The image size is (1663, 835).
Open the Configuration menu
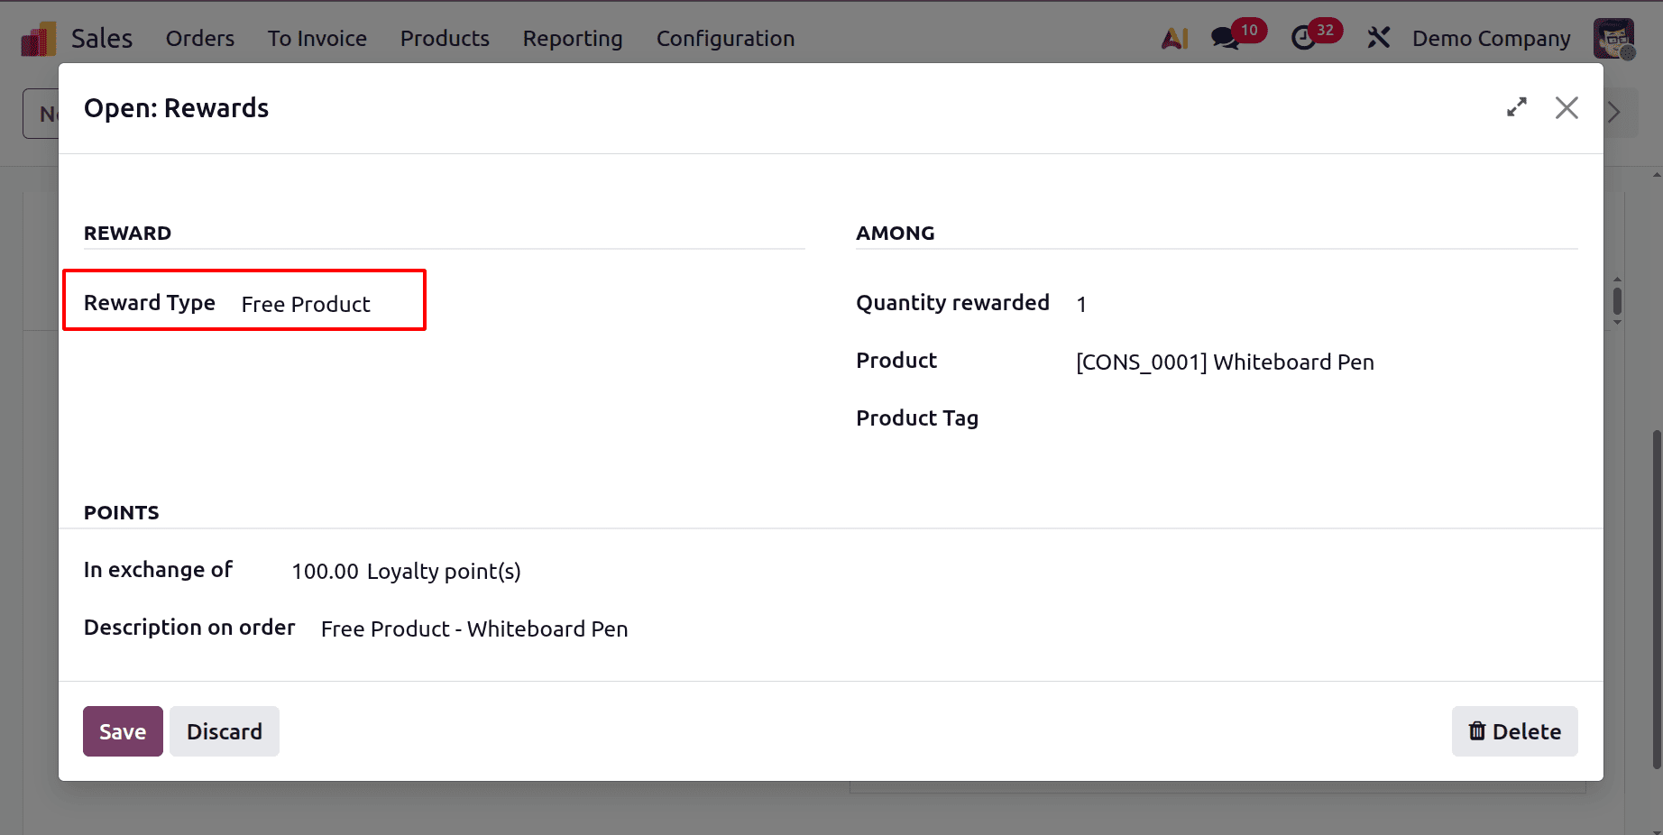pos(725,38)
